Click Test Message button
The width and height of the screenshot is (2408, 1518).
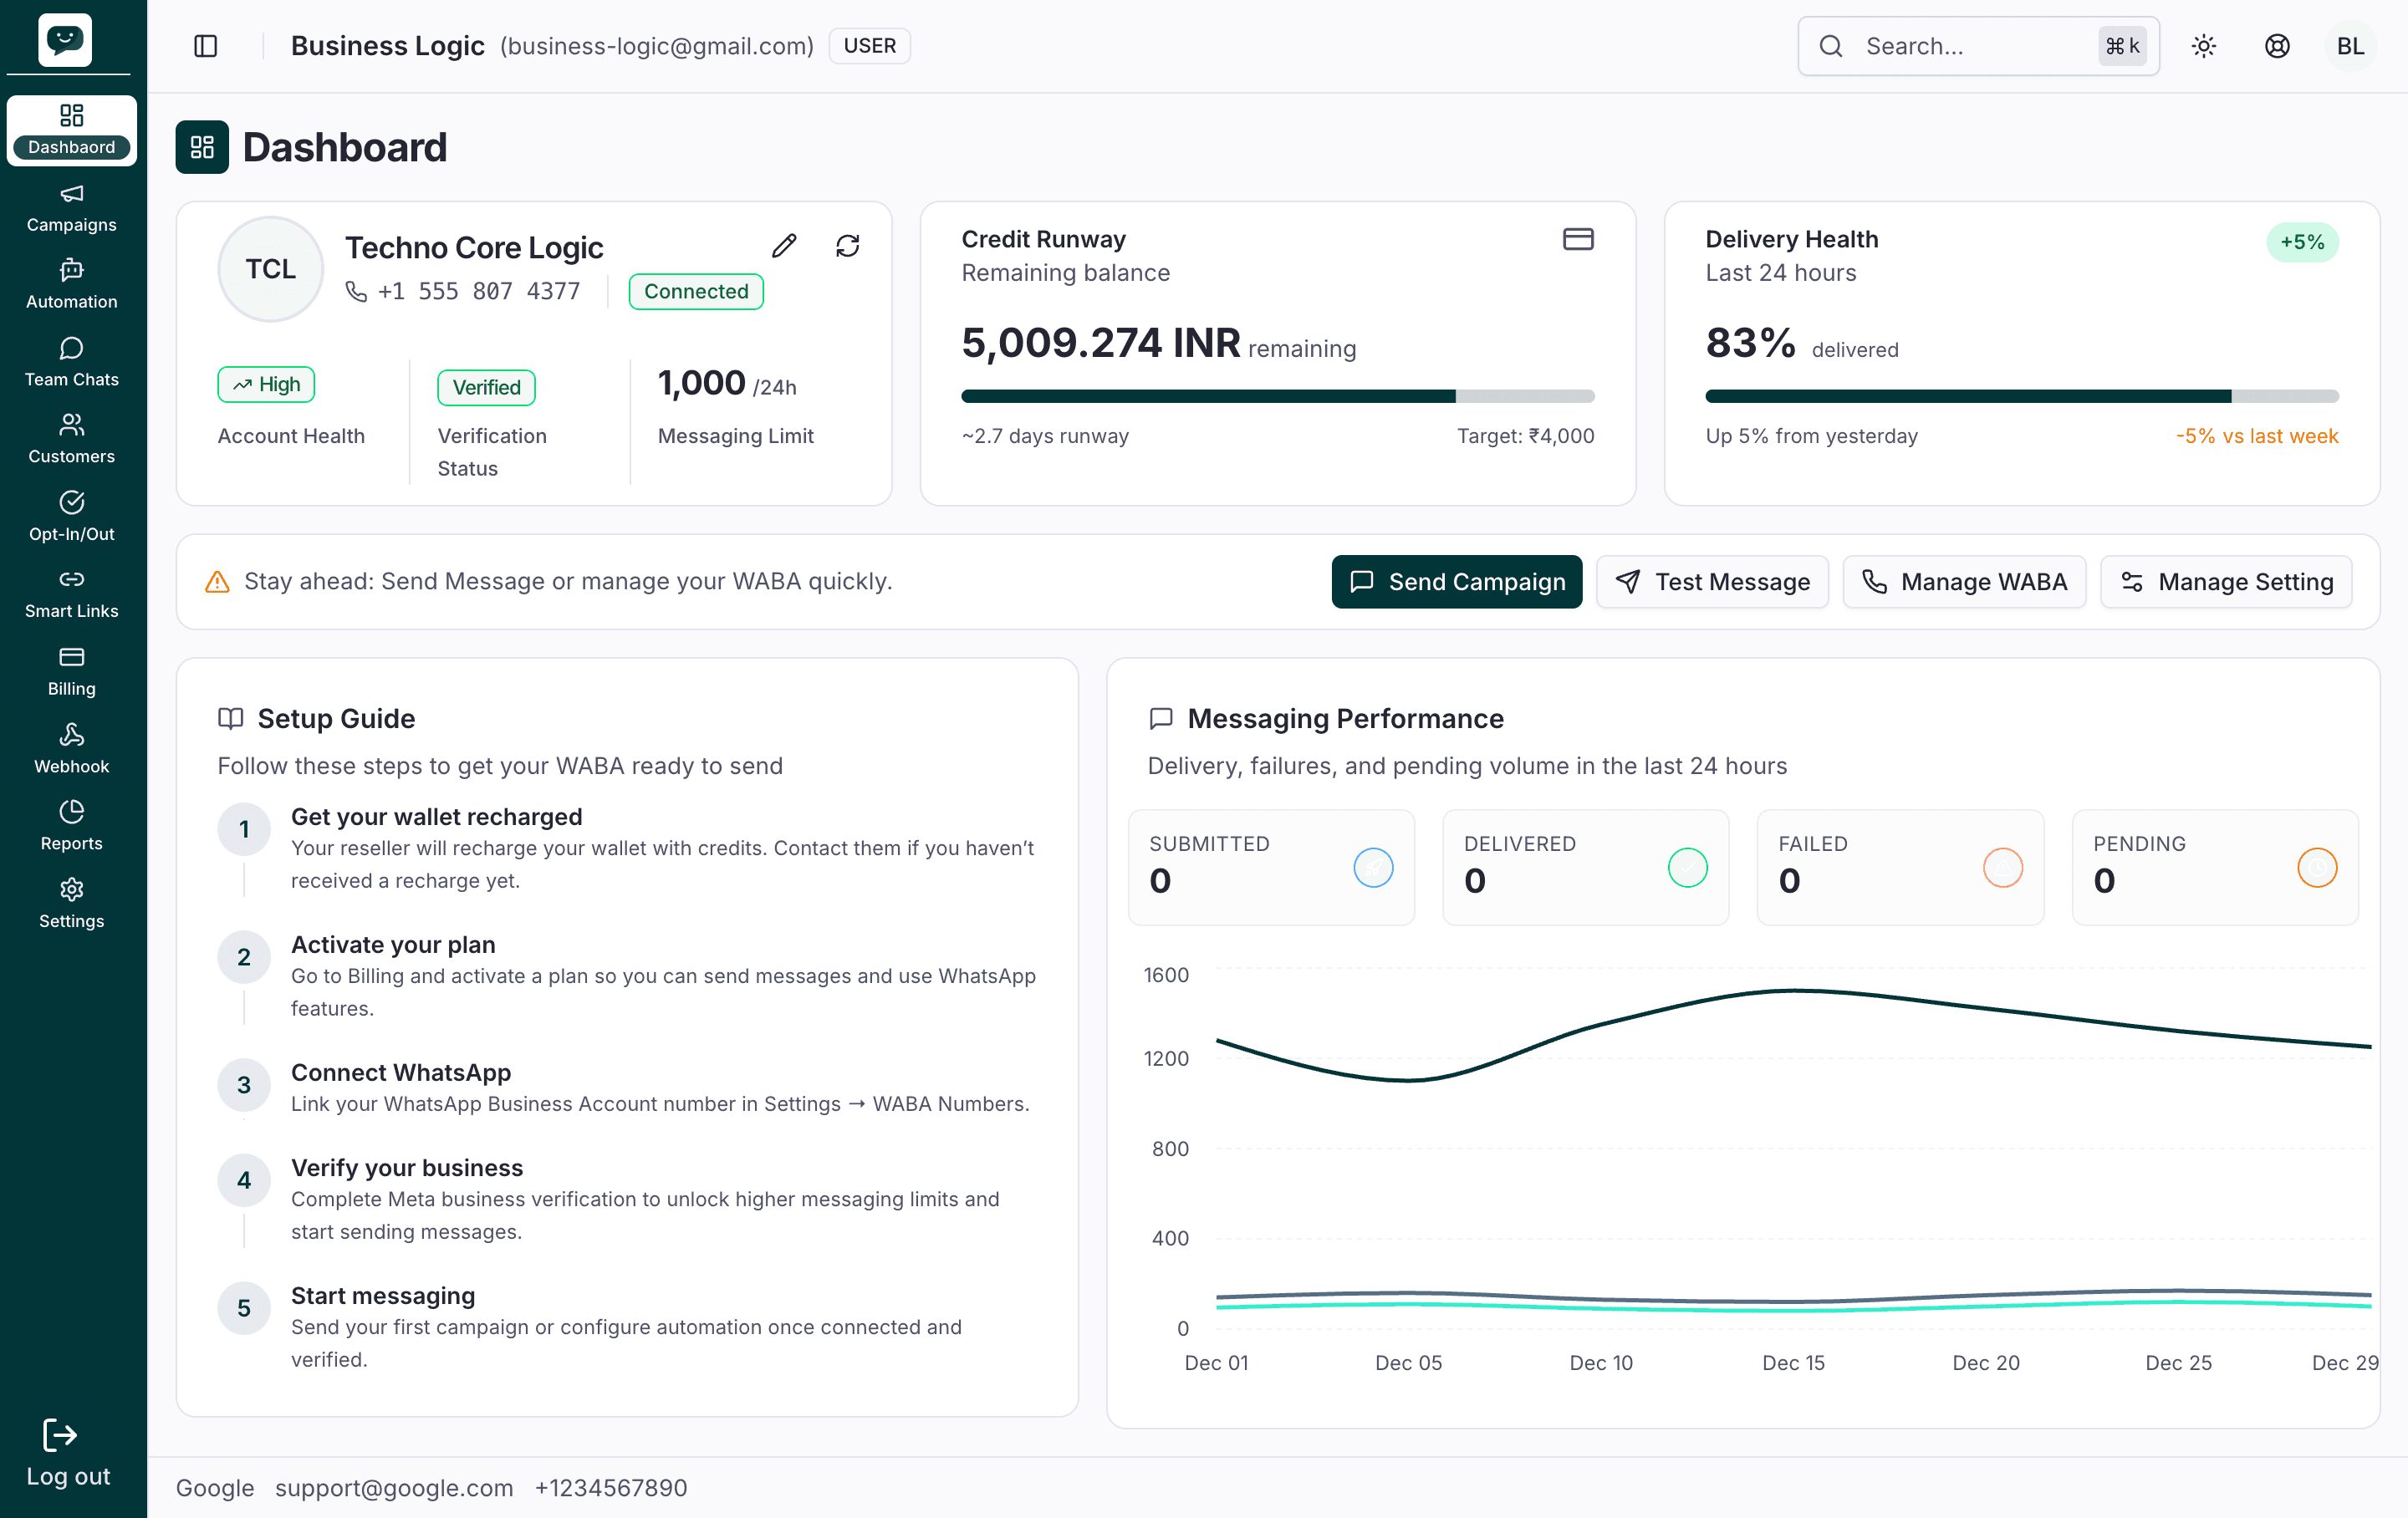1712,582
